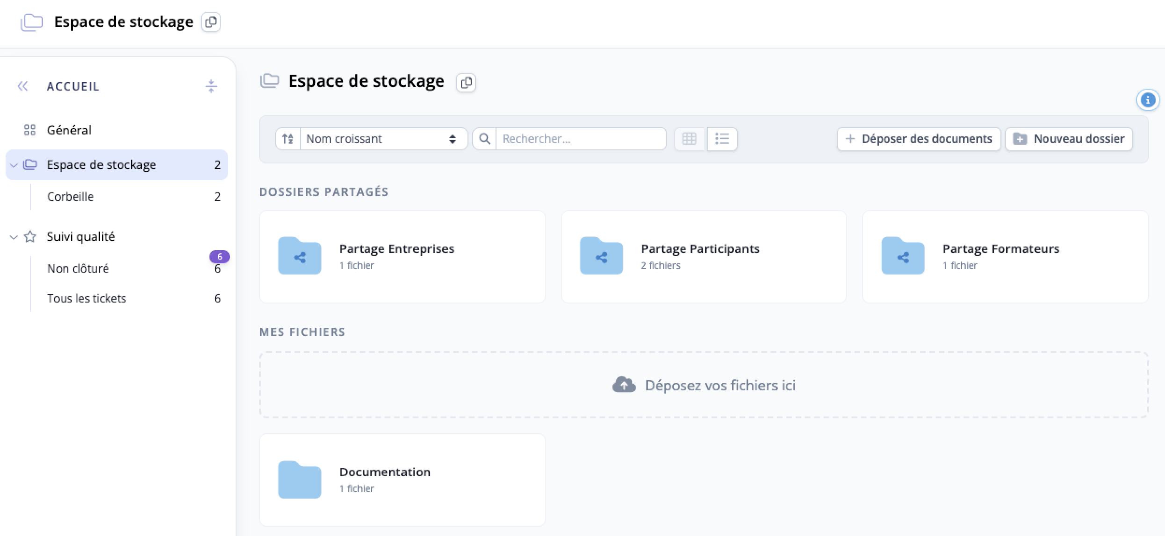Open the Partage Formateurs folder

[1006, 257]
